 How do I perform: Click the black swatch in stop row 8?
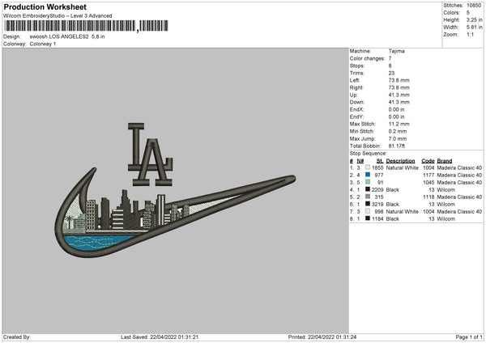click(368, 218)
